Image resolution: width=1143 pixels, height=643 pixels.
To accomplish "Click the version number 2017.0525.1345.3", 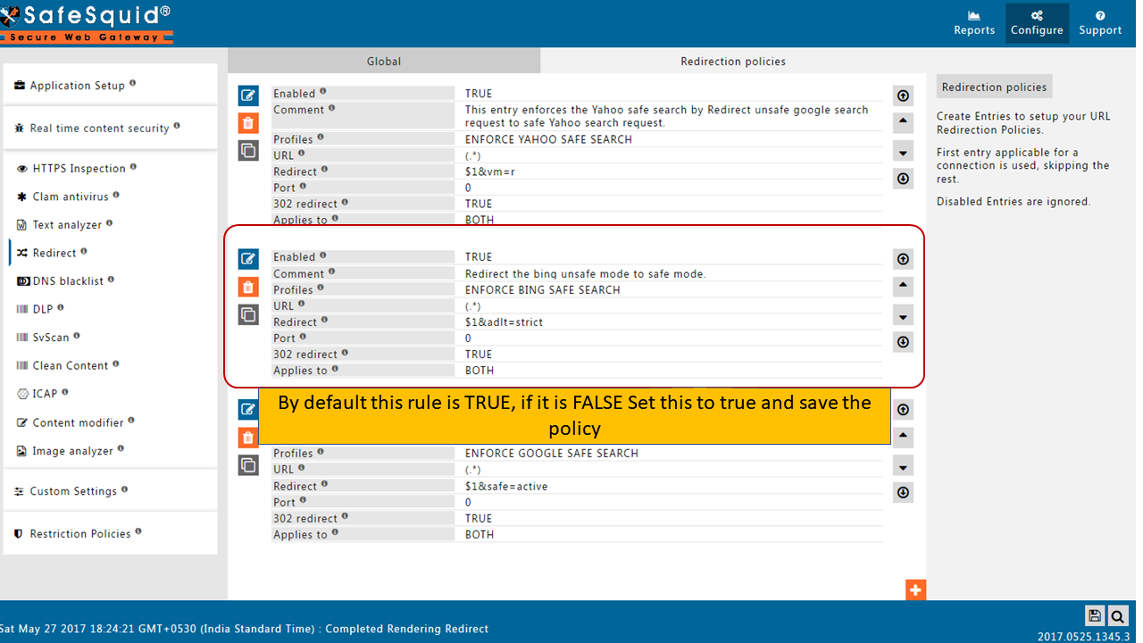I will pyautogui.click(x=1083, y=637).
